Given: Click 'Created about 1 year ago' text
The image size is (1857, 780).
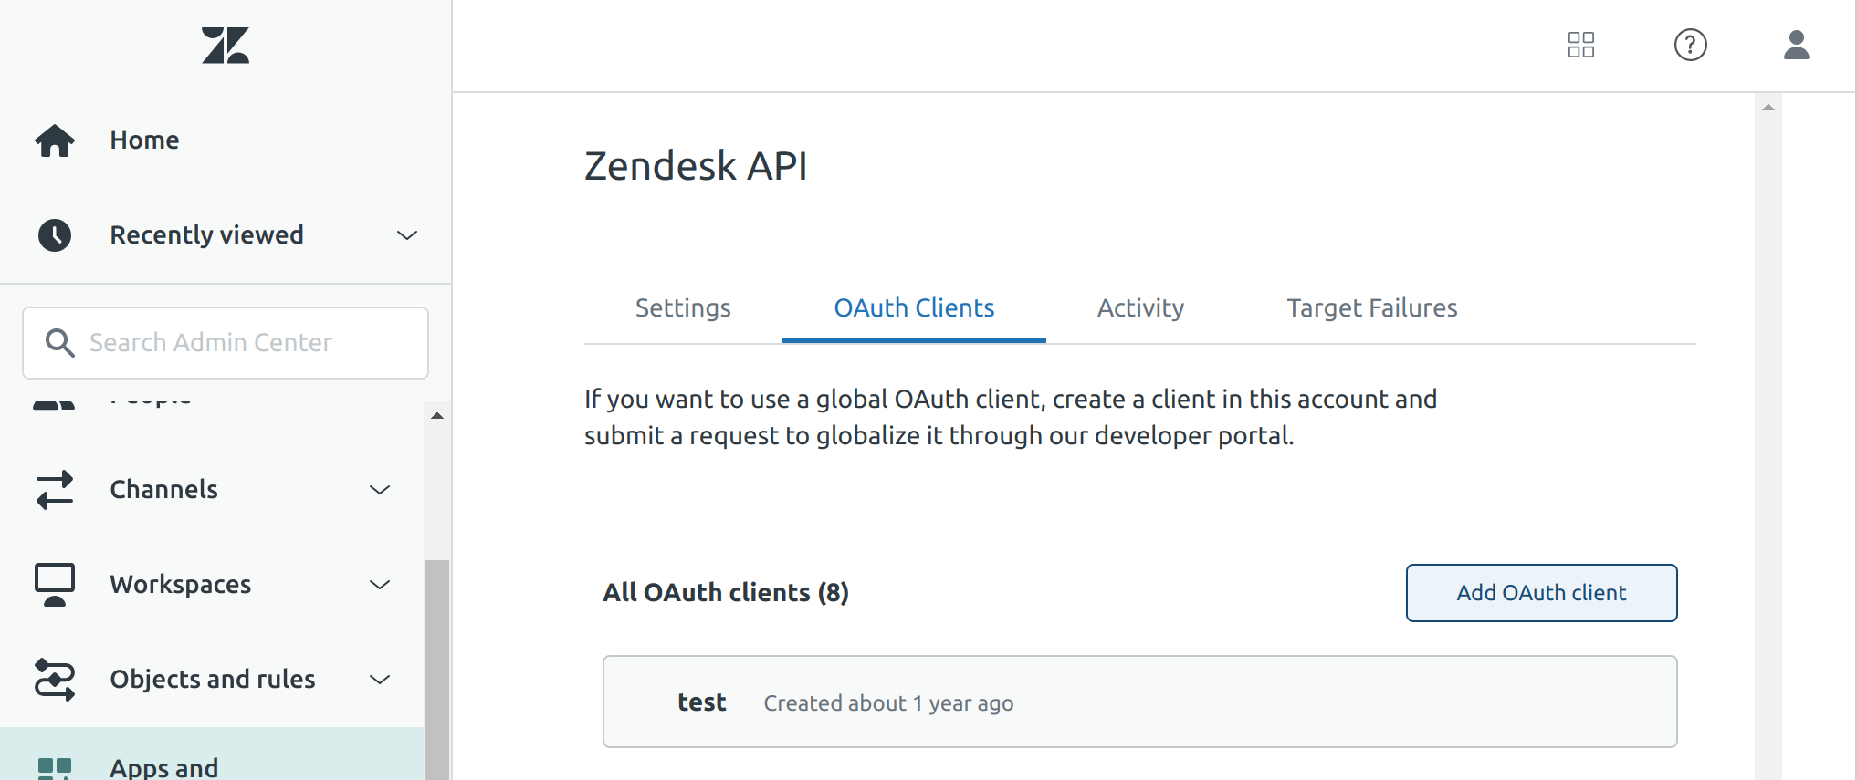Looking at the screenshot, I should coord(889,703).
